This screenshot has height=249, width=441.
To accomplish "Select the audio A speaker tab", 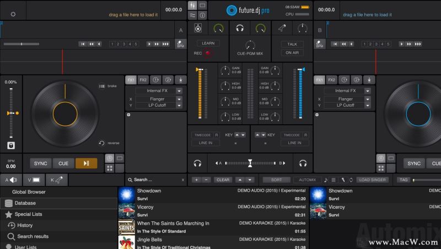I will [11, 180].
